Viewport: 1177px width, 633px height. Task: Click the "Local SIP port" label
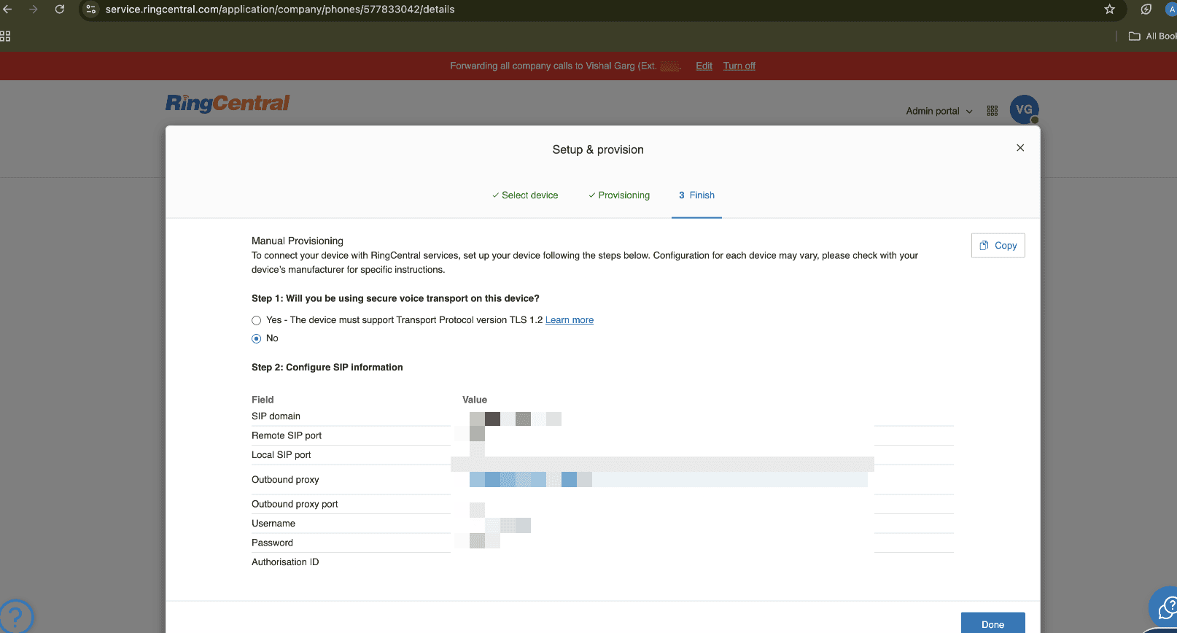click(281, 455)
